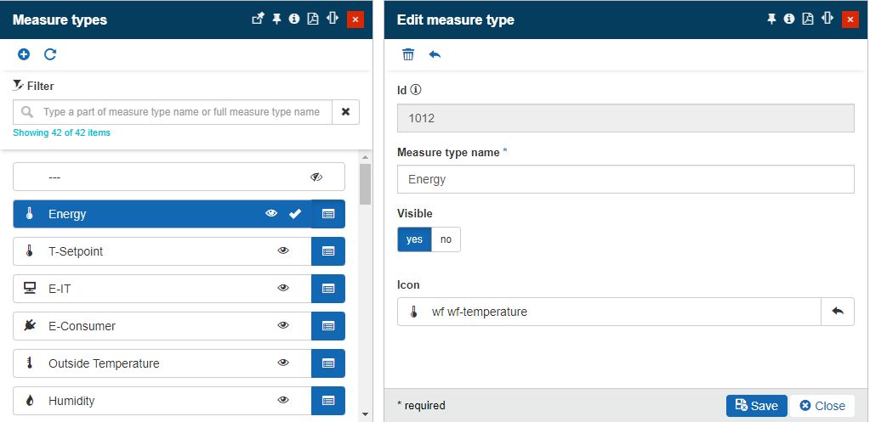
Task: Click the list scrollbar down arrow
Action: pyautogui.click(x=366, y=414)
